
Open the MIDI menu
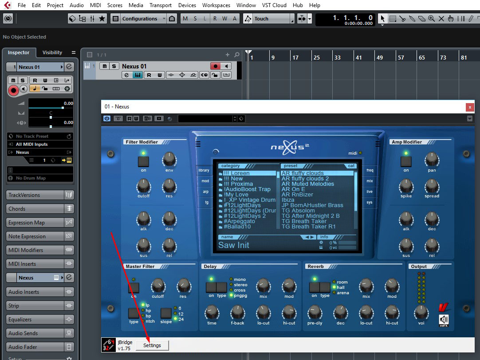[95, 5]
